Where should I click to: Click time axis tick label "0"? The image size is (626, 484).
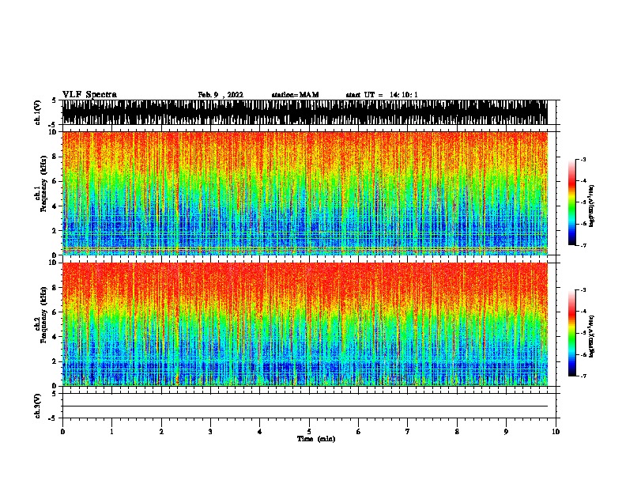(62, 432)
